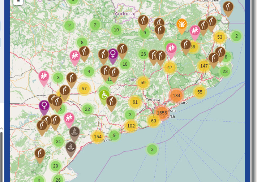This screenshot has width=257, height=182.
Task: Expand the 1656 cluster over Barcelona
Action: [x=162, y=113]
